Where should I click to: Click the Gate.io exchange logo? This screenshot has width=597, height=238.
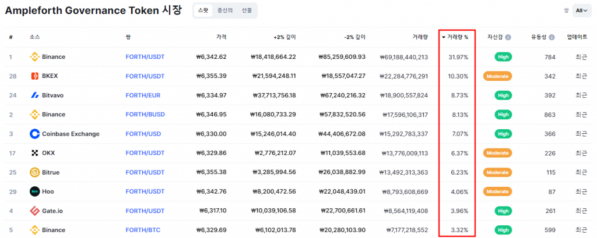pos(34,211)
